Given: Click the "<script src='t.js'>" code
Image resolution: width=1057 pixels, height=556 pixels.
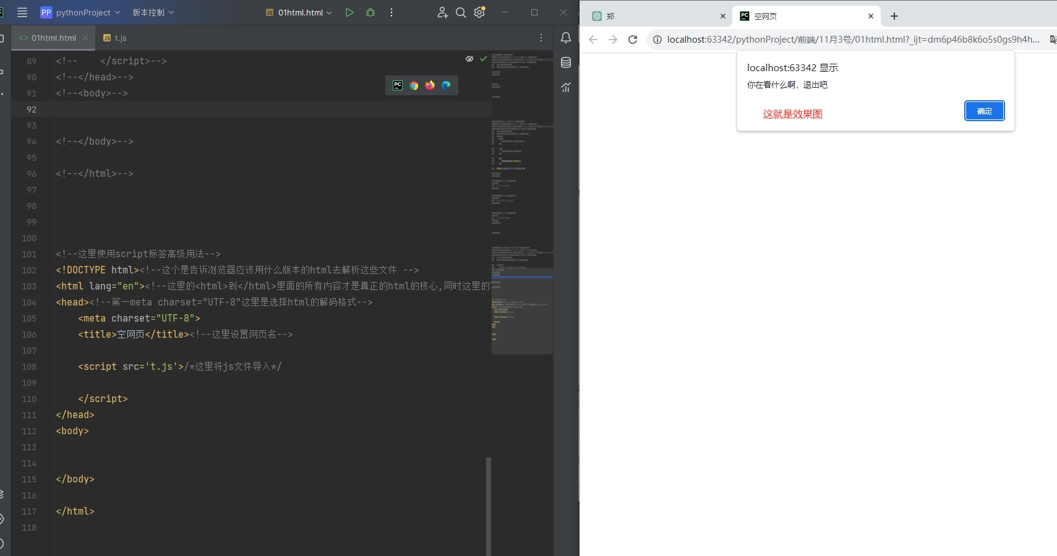Looking at the screenshot, I should click(131, 367).
